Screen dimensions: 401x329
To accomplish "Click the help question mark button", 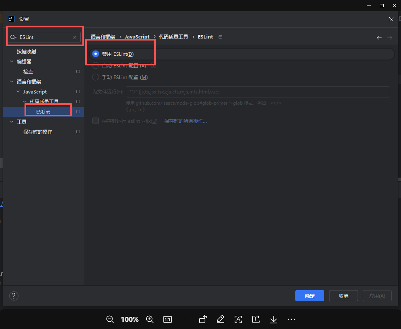I will click(14, 296).
